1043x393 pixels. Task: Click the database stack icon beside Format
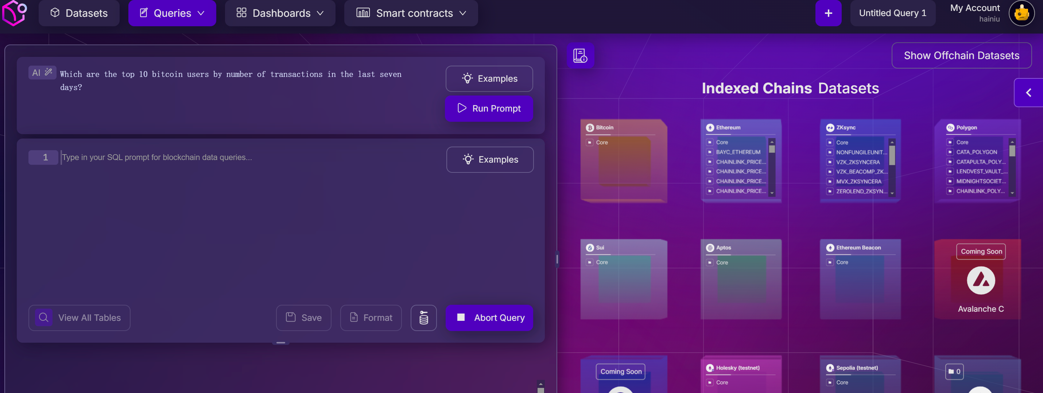(423, 318)
